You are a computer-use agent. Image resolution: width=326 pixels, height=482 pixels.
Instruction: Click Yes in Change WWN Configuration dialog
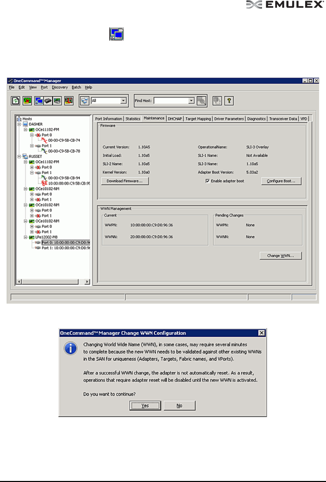pos(145,406)
